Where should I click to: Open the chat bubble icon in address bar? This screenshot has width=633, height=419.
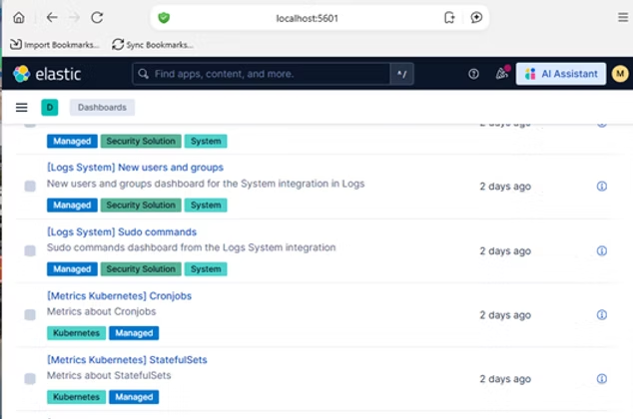pyautogui.click(x=476, y=17)
